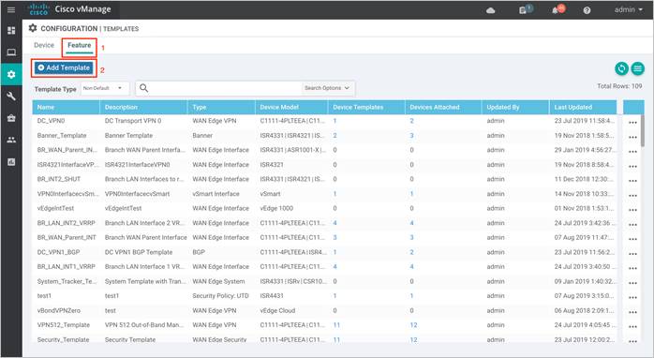This screenshot has height=358, width=654.
Task: Sort by the Last Updated column header
Action: tap(583, 107)
